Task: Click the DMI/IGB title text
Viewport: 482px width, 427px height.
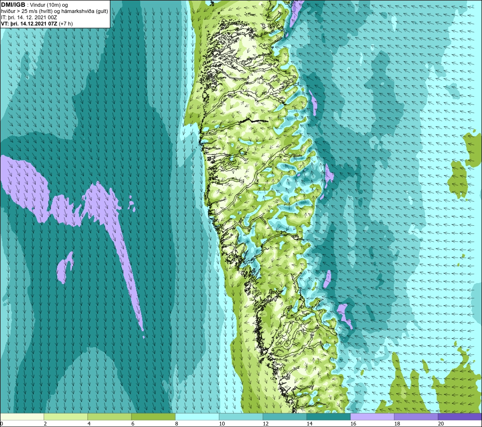Action: click(x=13, y=5)
